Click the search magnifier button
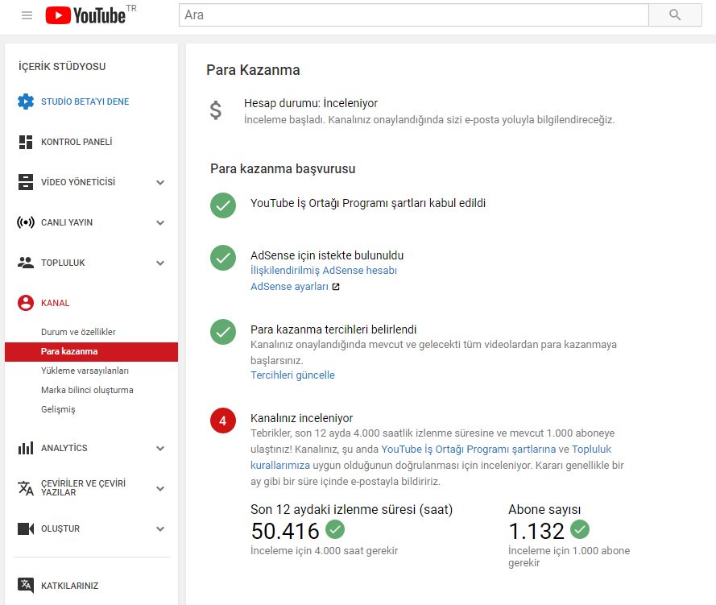The image size is (716, 605). point(675,15)
